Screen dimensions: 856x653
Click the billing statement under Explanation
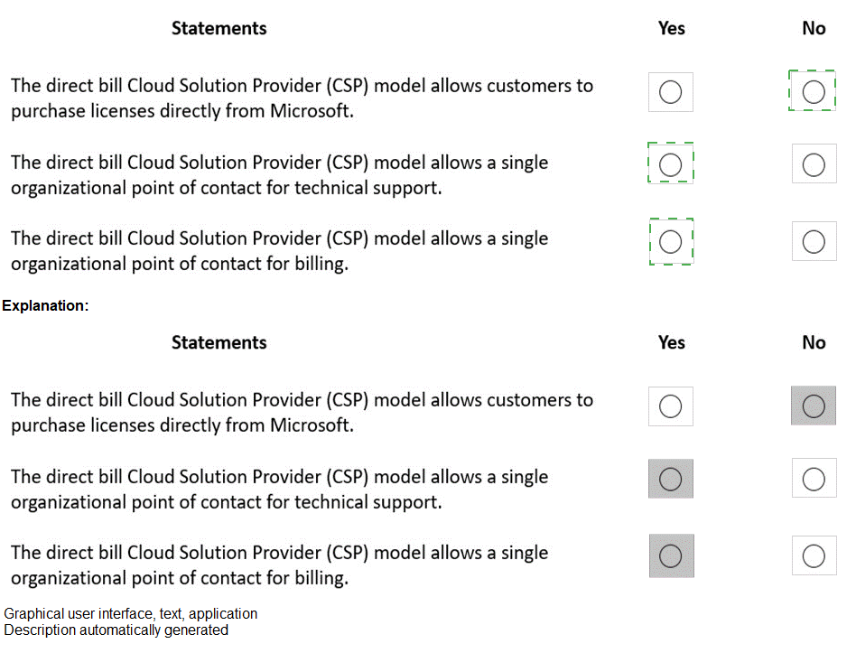click(279, 565)
